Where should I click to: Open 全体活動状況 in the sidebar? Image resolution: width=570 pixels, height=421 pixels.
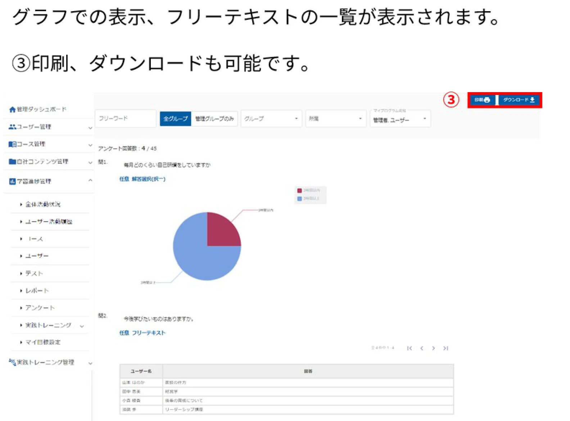pos(43,204)
